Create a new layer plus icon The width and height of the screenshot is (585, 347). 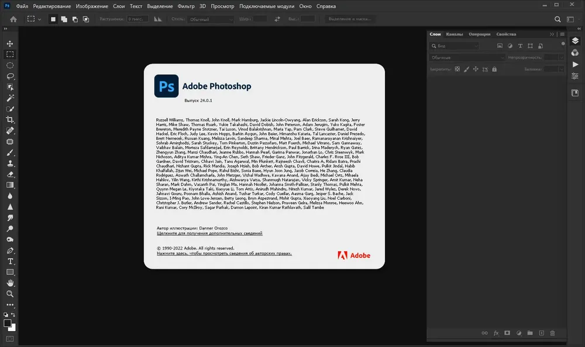541,333
